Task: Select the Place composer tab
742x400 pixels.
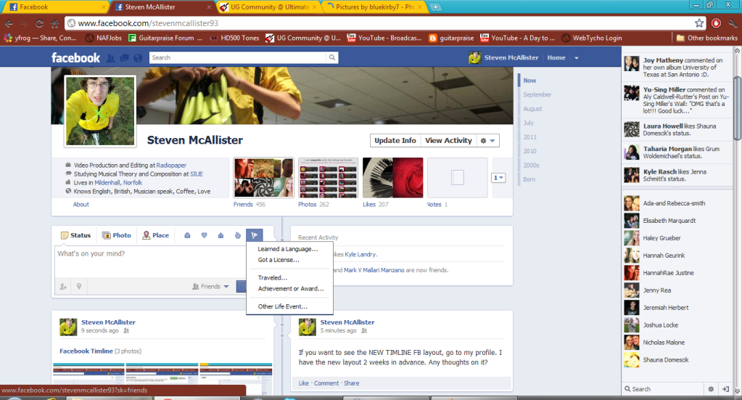Action: [156, 235]
